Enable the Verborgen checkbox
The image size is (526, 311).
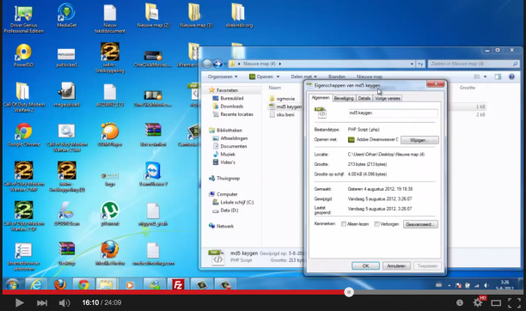coord(376,224)
